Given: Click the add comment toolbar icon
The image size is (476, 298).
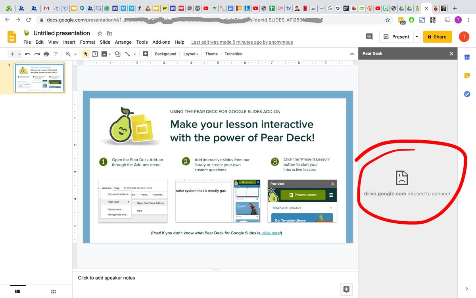Looking at the screenshot, I should point(146,54).
